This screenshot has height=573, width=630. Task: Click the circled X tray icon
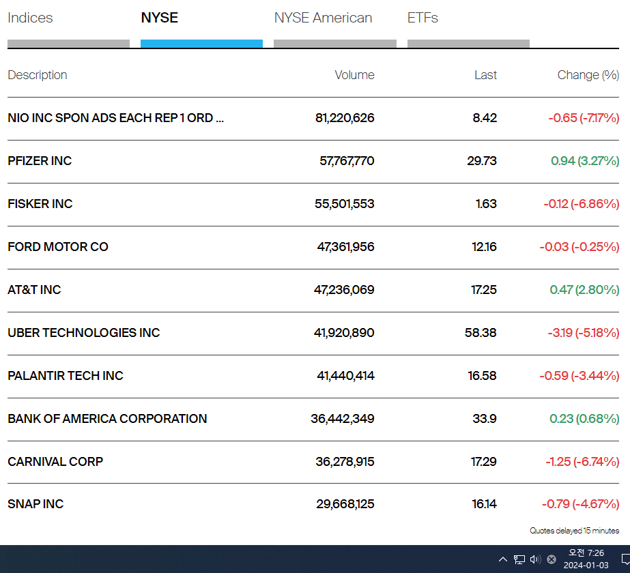(x=552, y=559)
